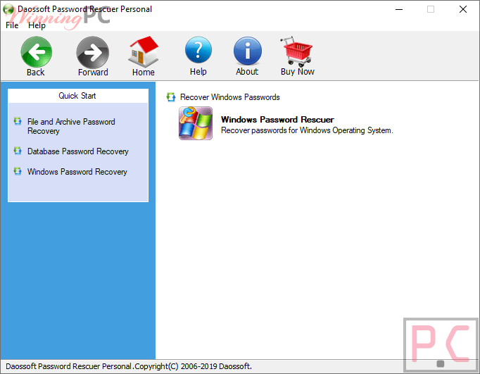
Task: Click the Back label in the toolbar
Action: pos(35,73)
